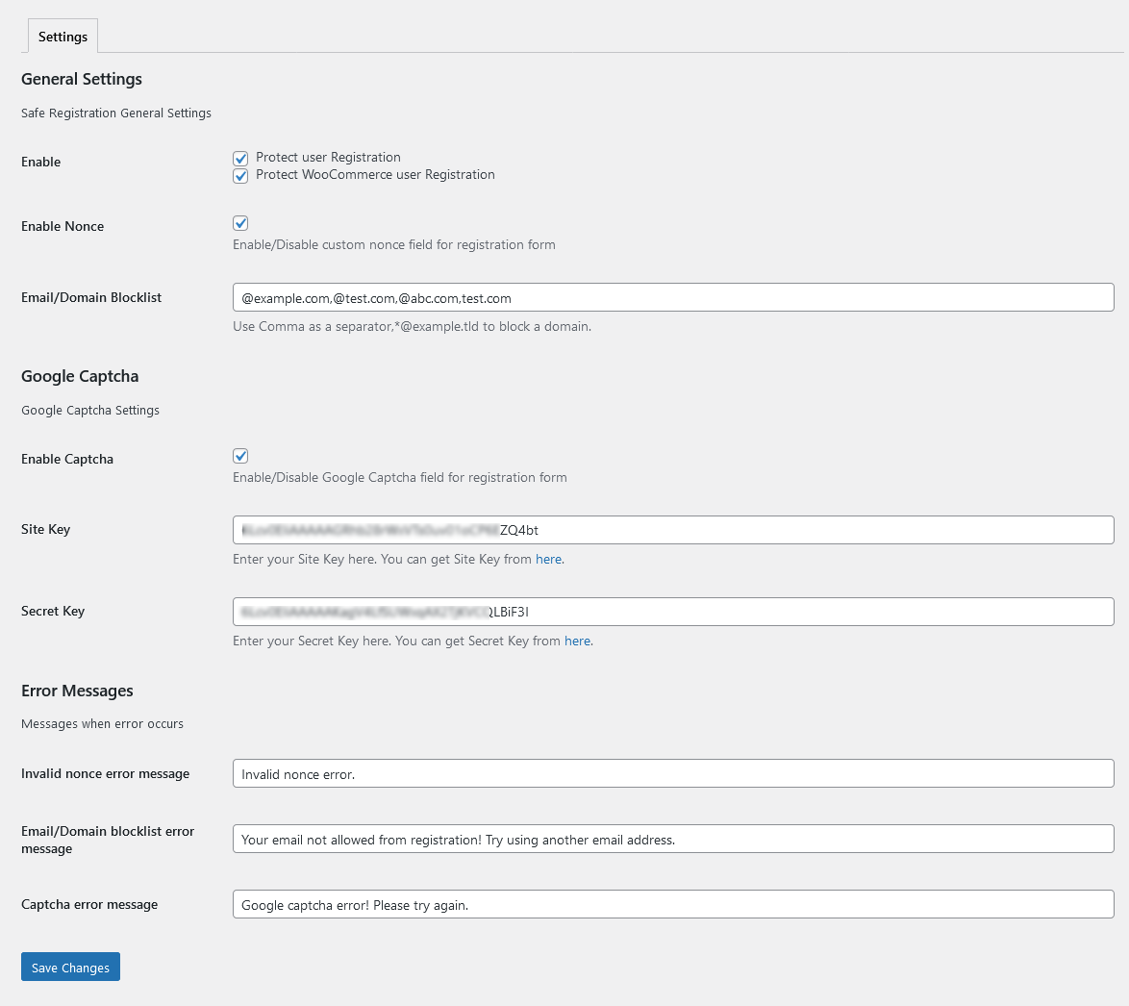Uncheck the Enable Captcha option
Viewport: 1129px width, 1006px height.
(240, 455)
